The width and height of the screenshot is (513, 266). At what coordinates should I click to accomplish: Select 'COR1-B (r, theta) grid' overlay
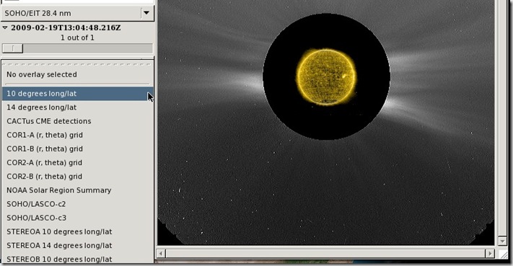[77, 148]
